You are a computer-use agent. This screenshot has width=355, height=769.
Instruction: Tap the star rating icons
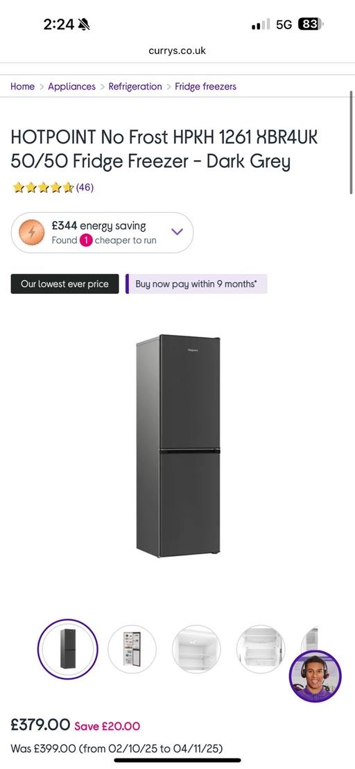coord(43,187)
